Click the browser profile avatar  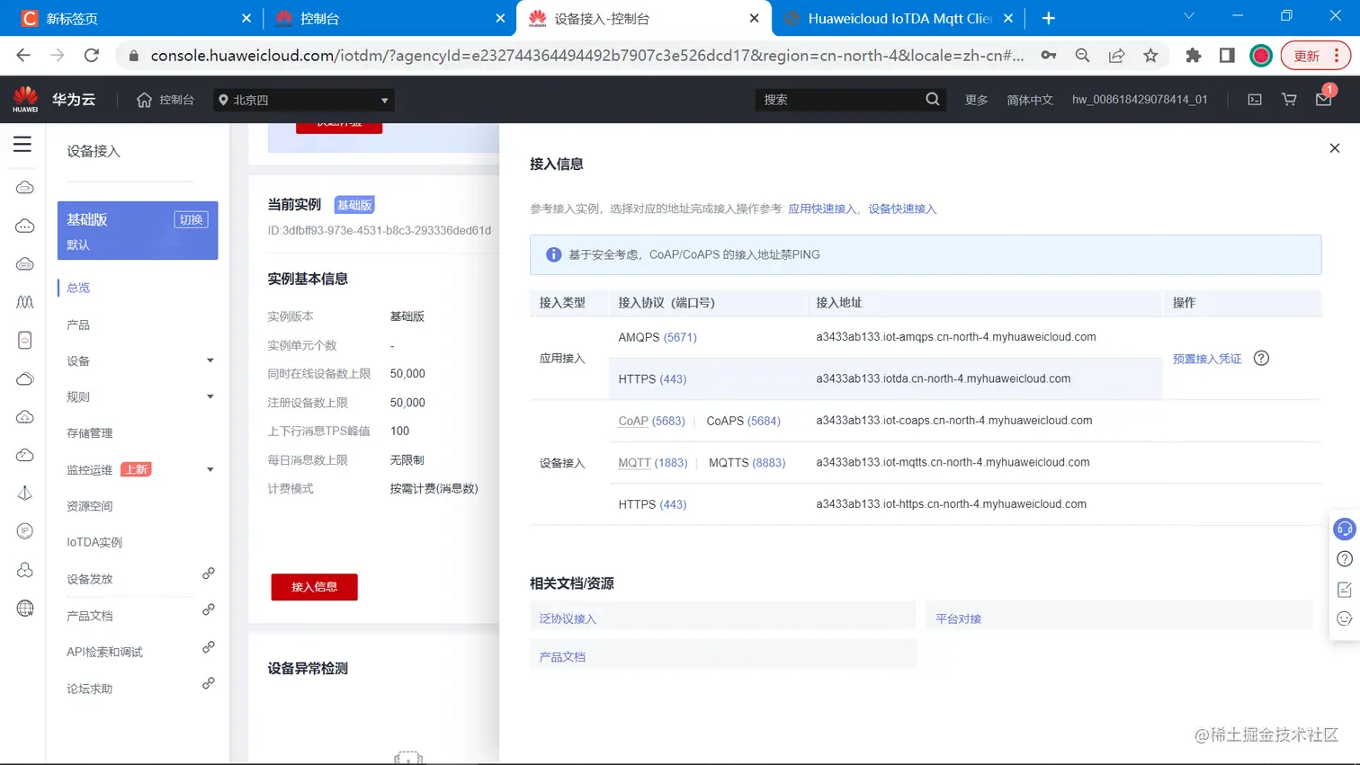click(1261, 56)
